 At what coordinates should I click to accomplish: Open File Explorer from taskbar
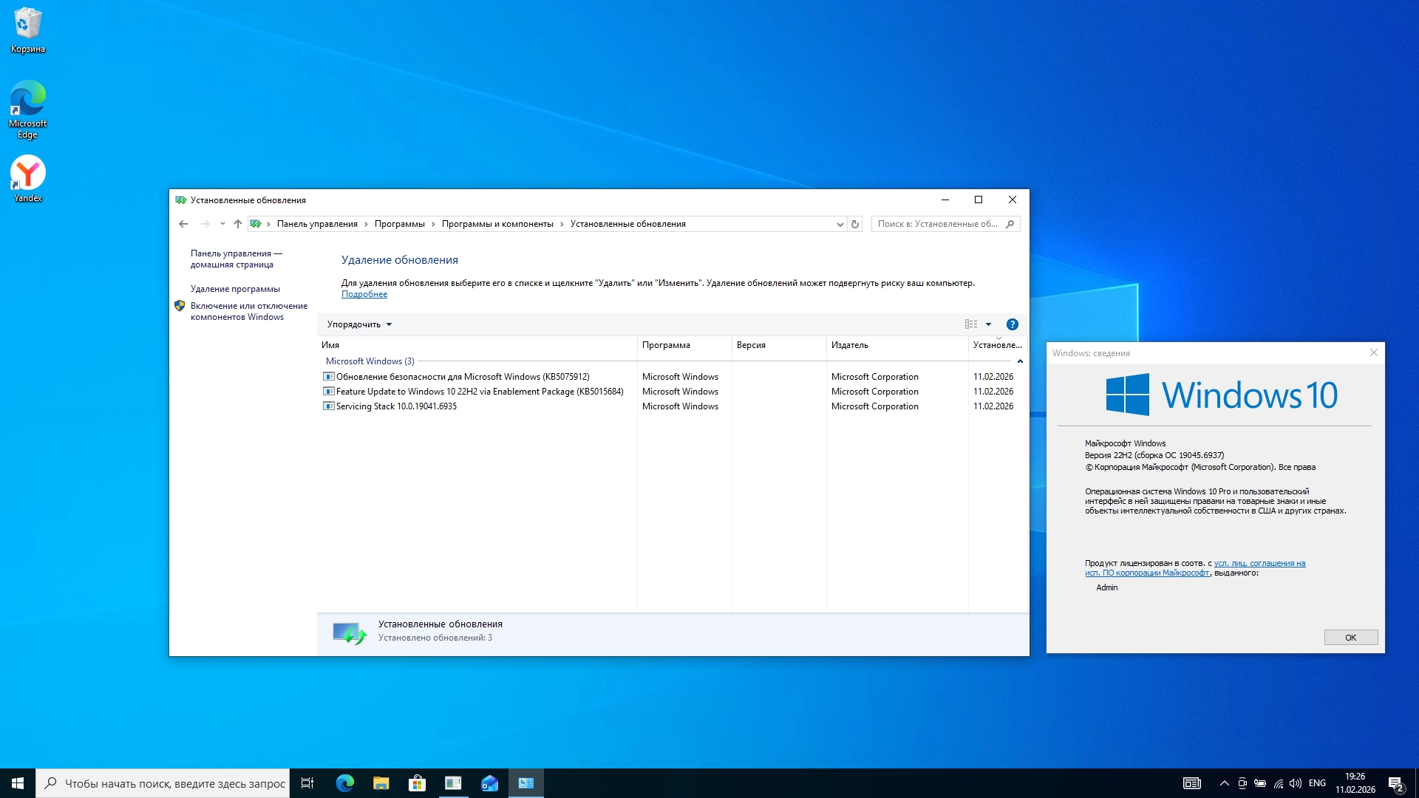tap(381, 783)
